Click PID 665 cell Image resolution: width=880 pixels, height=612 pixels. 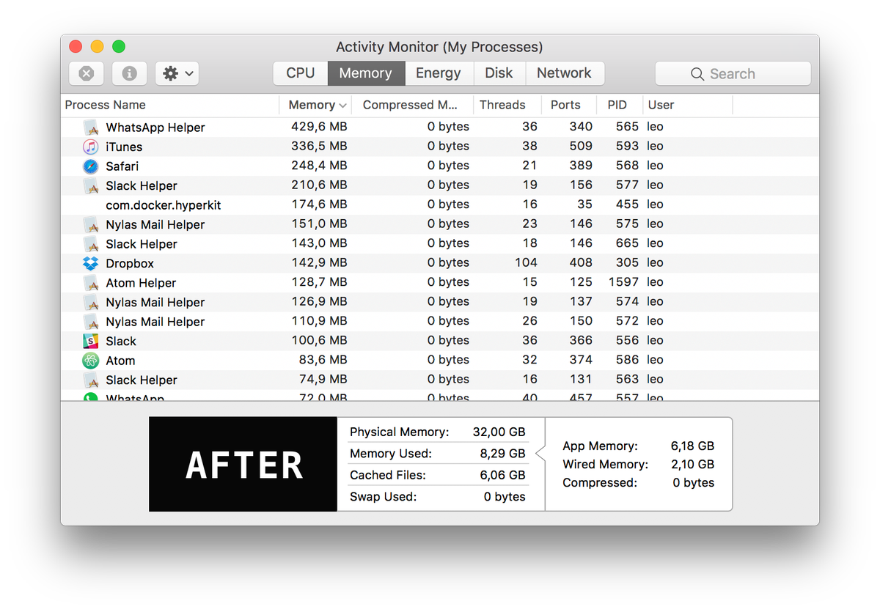tap(627, 243)
